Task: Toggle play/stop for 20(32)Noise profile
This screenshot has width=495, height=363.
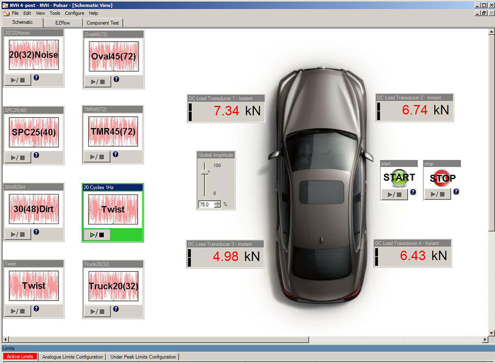Action: pos(18,80)
